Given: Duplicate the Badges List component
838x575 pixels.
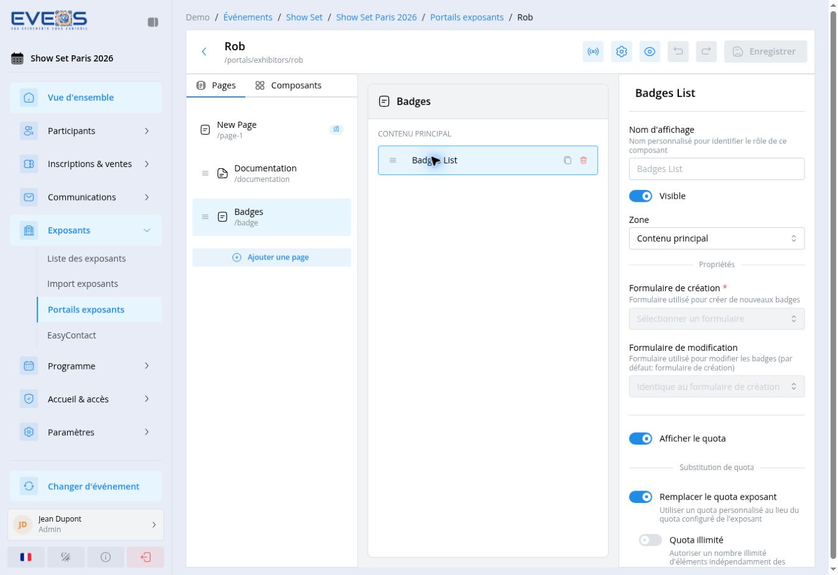Looking at the screenshot, I should 568,160.
